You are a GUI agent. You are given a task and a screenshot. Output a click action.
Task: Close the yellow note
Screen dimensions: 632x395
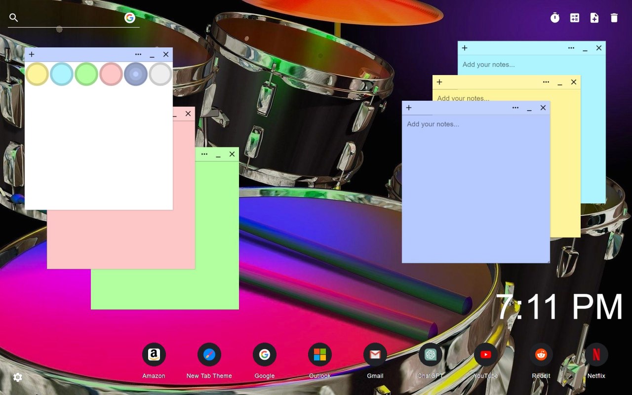[574, 82]
